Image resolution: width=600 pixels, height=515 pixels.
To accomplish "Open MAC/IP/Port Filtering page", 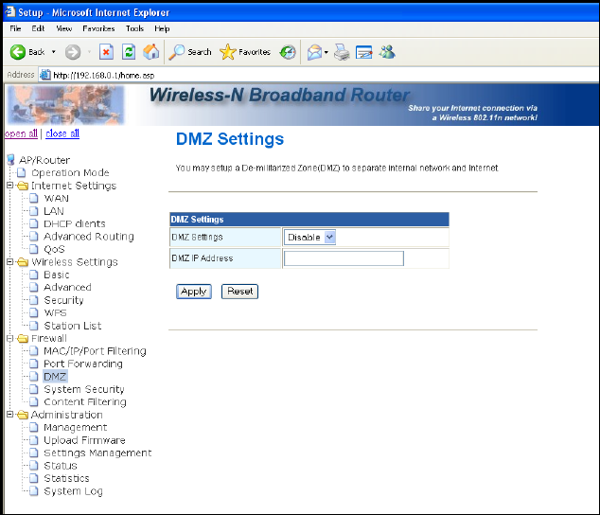I will click(95, 351).
